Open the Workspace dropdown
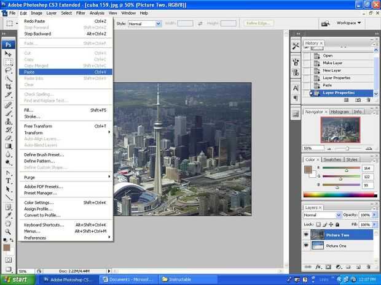Screen dimensions: 381x285 coord(349,23)
